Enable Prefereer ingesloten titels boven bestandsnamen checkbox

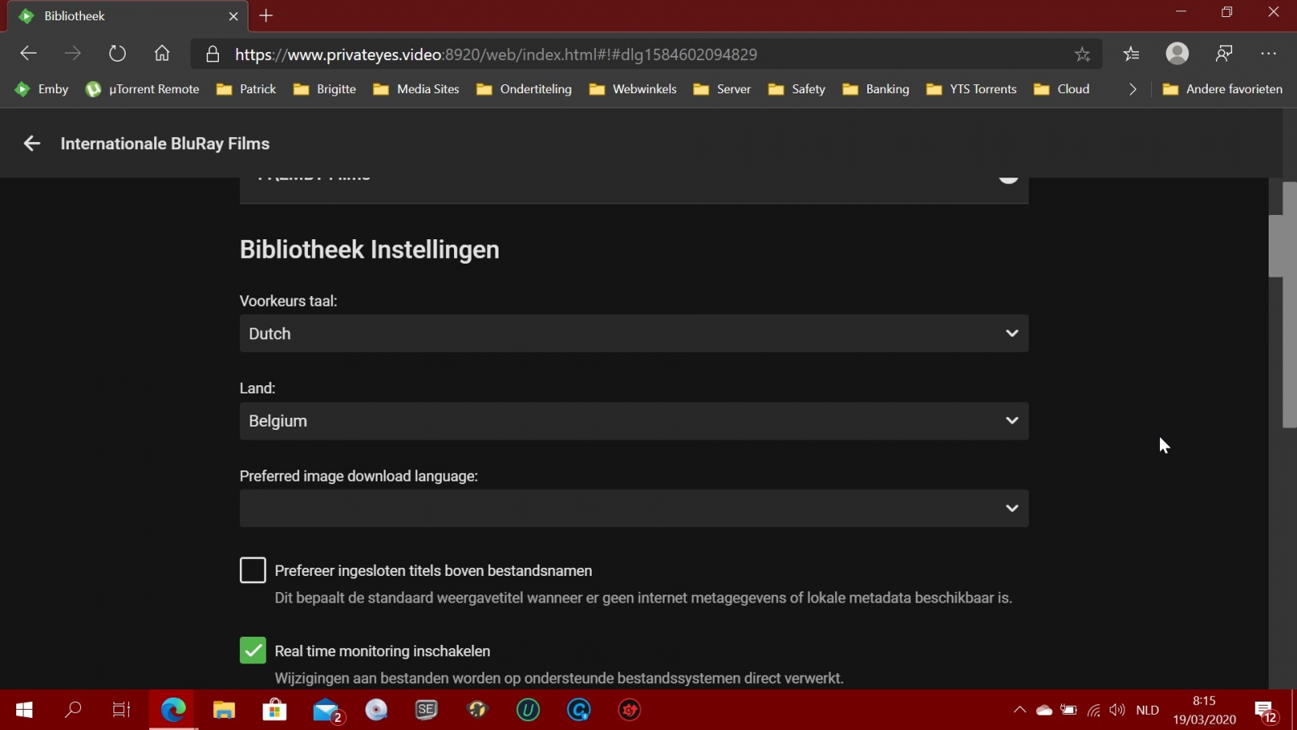[x=253, y=570]
